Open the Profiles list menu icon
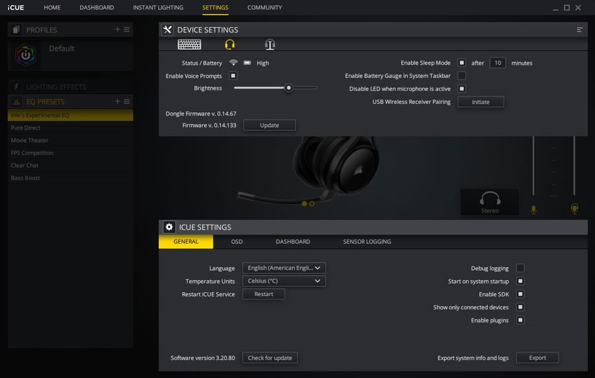This screenshot has height=378, width=595. pyautogui.click(x=127, y=29)
